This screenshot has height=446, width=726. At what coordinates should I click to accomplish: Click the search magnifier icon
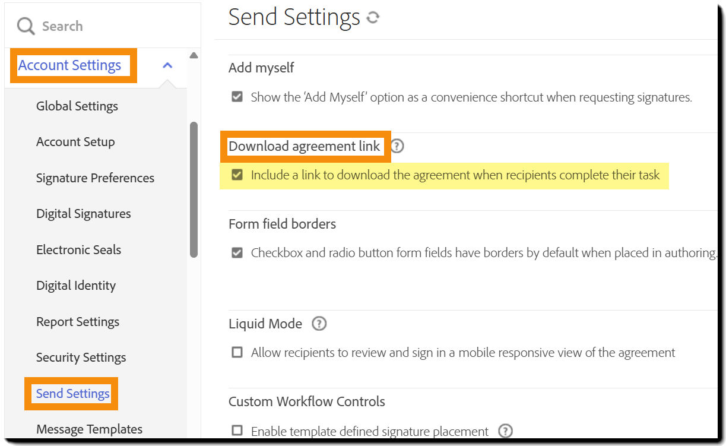click(26, 26)
